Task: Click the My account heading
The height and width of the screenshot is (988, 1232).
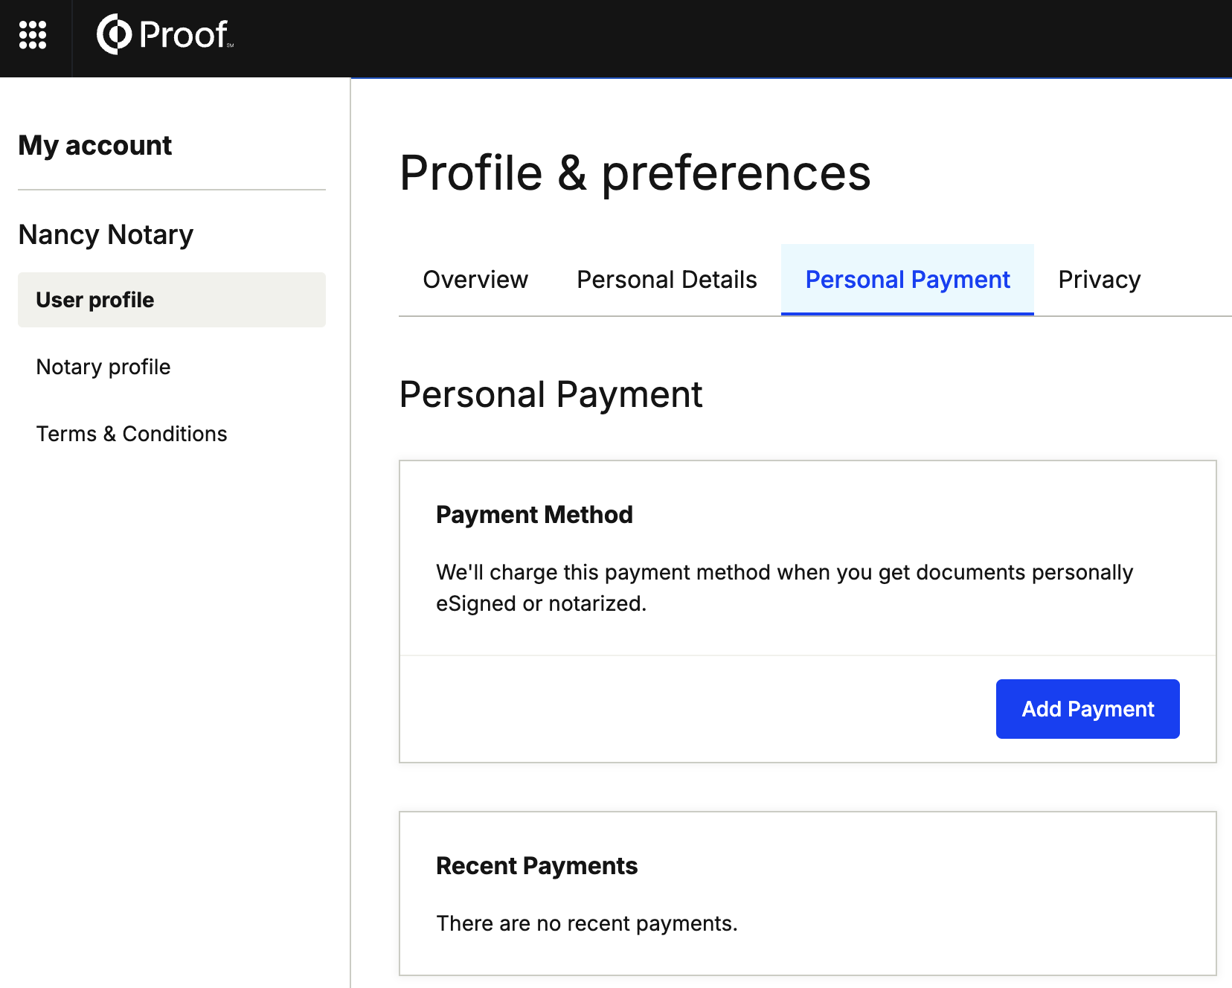Action: pos(95,145)
